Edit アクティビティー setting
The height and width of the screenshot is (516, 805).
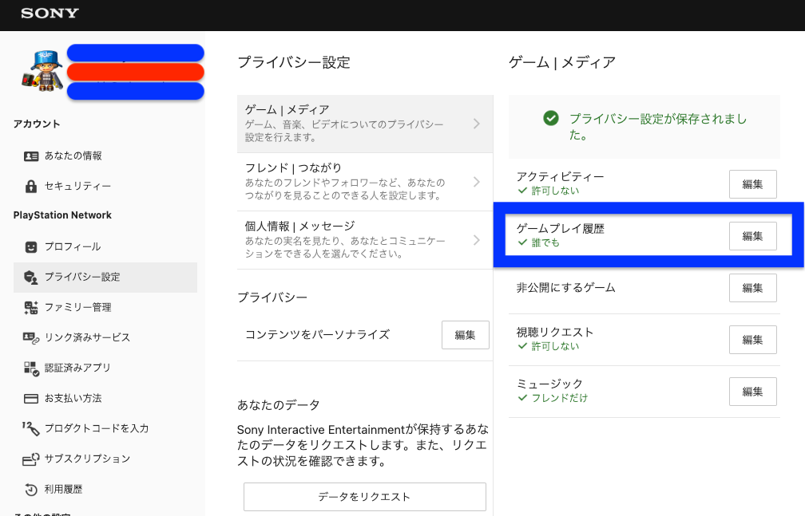coord(752,184)
